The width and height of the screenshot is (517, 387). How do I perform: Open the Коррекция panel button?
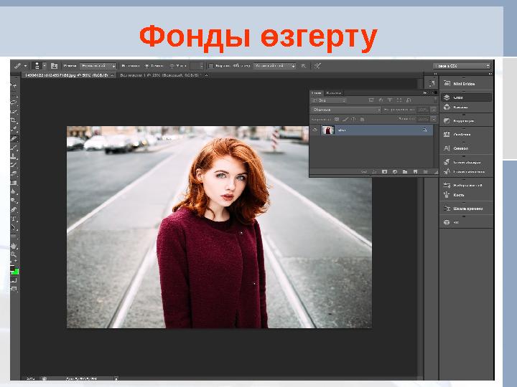pyautogui.click(x=466, y=121)
